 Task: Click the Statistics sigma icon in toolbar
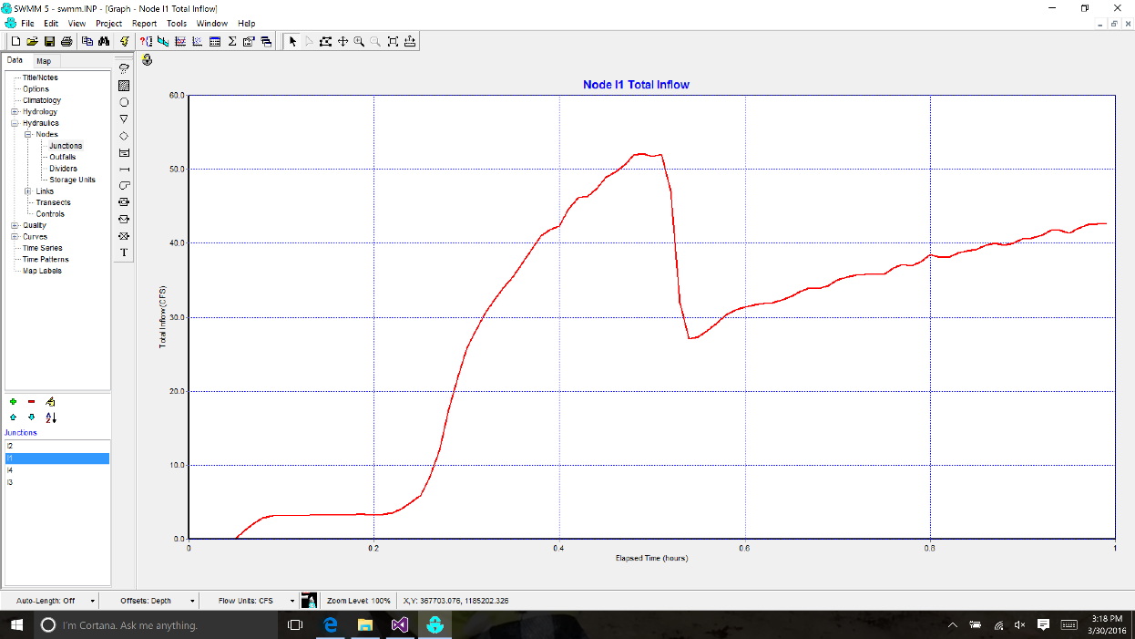point(231,41)
